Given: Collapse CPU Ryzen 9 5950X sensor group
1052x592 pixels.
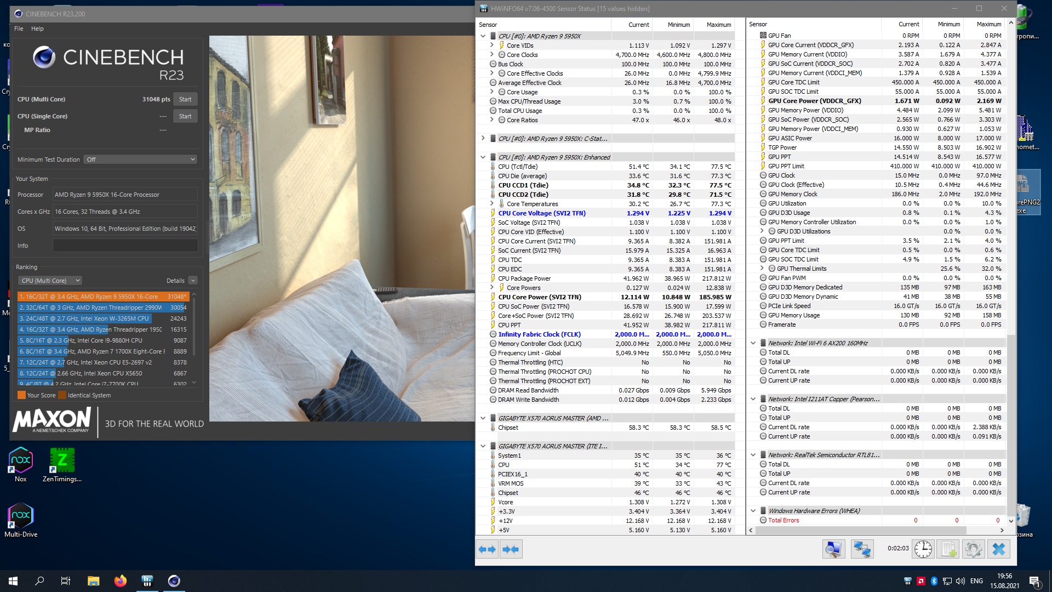Looking at the screenshot, I should [483, 36].
